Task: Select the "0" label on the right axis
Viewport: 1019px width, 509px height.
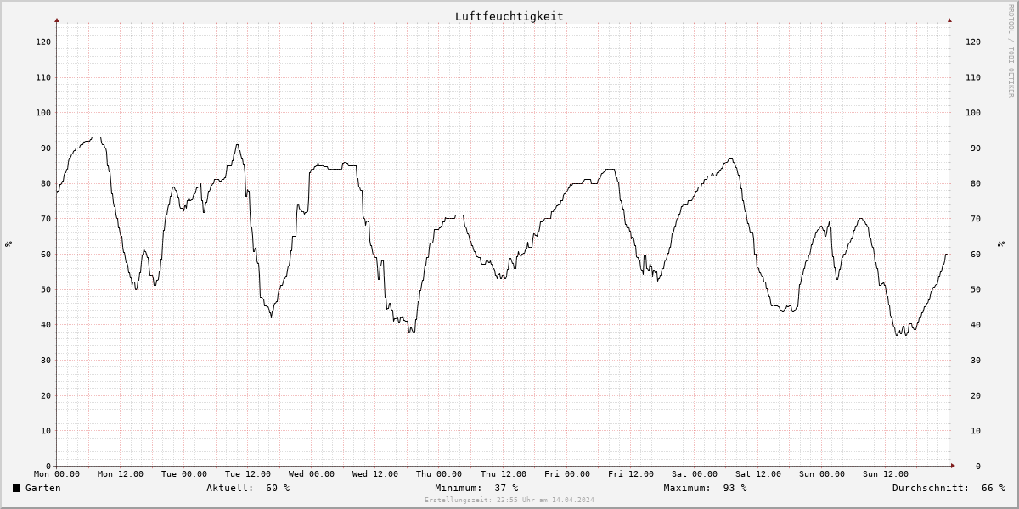Action: (x=978, y=467)
